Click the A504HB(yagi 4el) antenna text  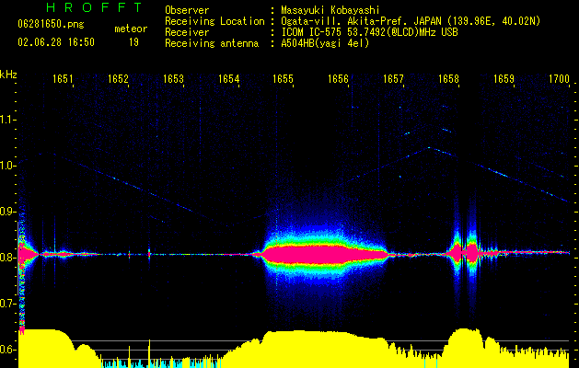point(325,43)
